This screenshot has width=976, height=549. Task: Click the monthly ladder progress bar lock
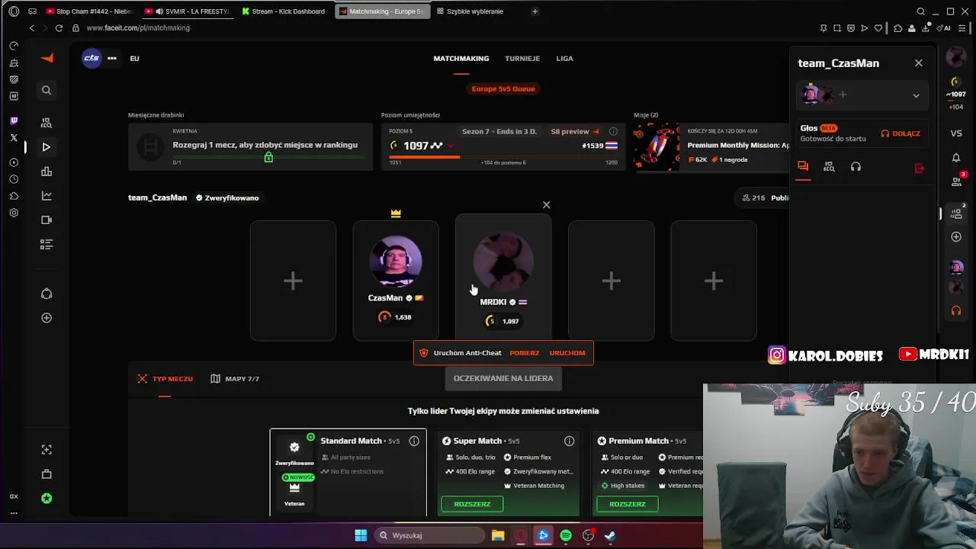pyautogui.click(x=268, y=157)
